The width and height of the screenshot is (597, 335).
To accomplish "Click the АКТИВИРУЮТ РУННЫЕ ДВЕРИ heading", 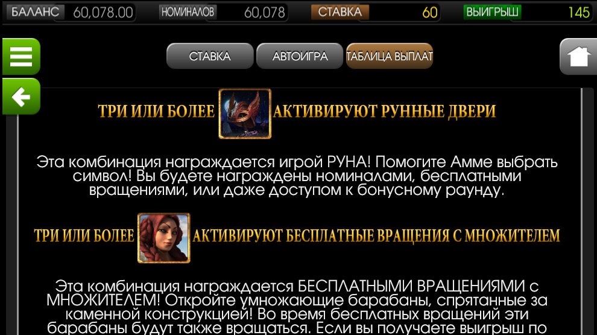I will tap(385, 111).
